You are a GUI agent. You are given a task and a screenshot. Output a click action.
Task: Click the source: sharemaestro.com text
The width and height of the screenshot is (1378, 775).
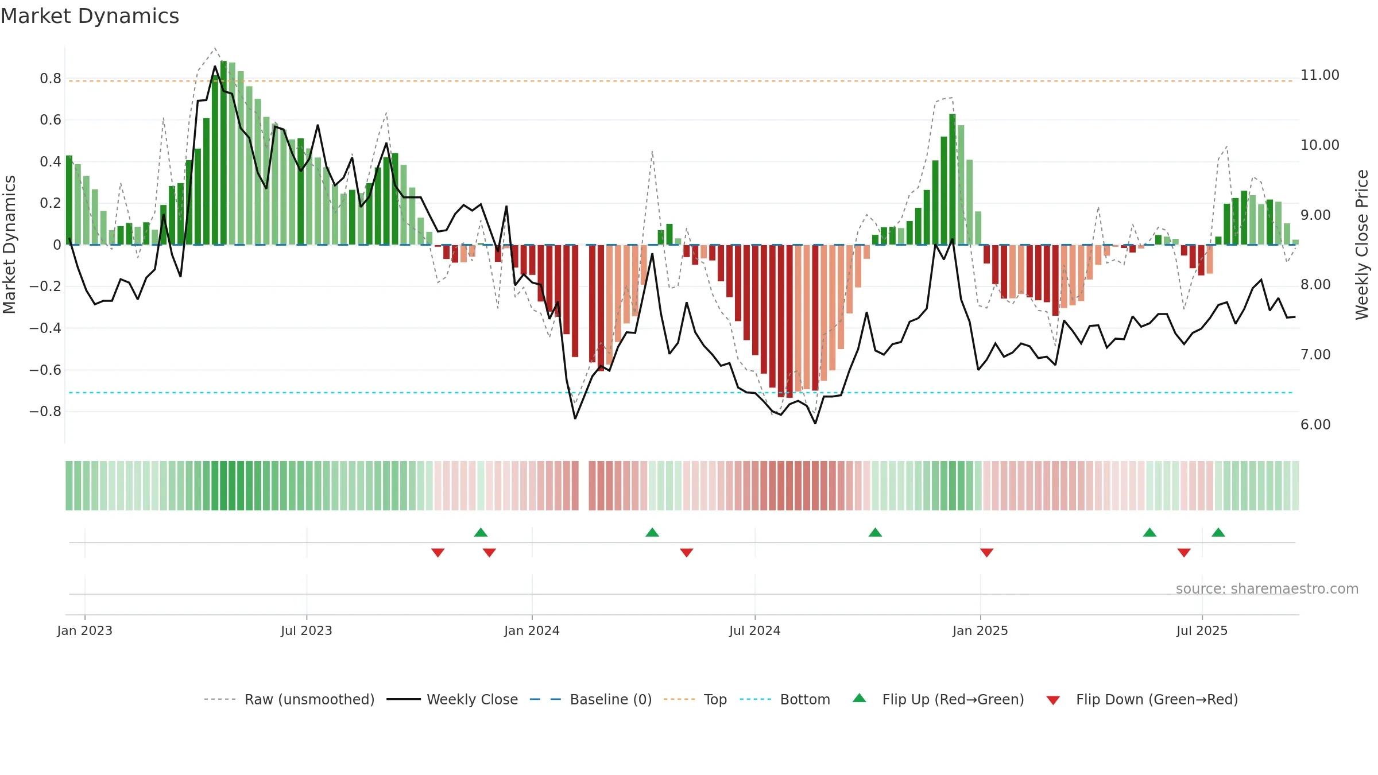(1267, 588)
